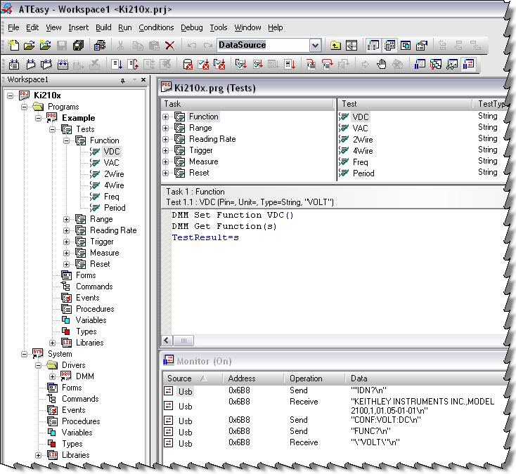The height and width of the screenshot is (474, 516).
Task: Click the "CONF:VOLT:DC\n" monitor data entry
Action: [386, 420]
